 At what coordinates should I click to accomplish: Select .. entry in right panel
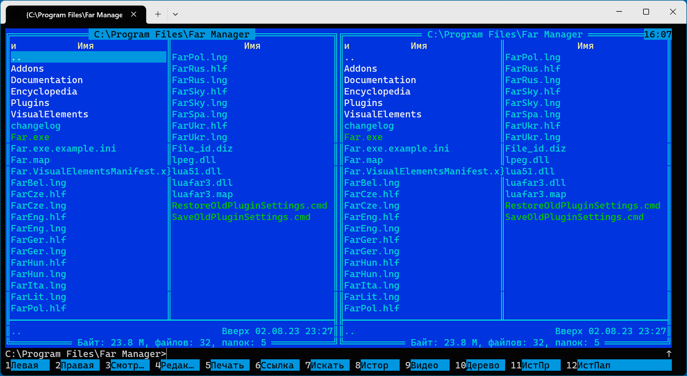coord(350,57)
